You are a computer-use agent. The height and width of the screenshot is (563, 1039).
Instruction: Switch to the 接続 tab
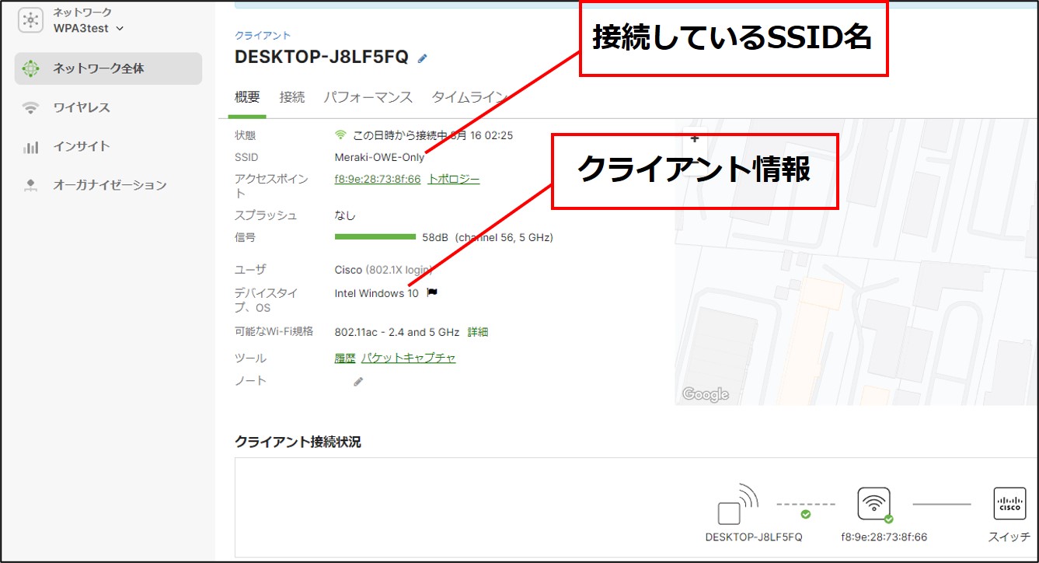point(292,97)
